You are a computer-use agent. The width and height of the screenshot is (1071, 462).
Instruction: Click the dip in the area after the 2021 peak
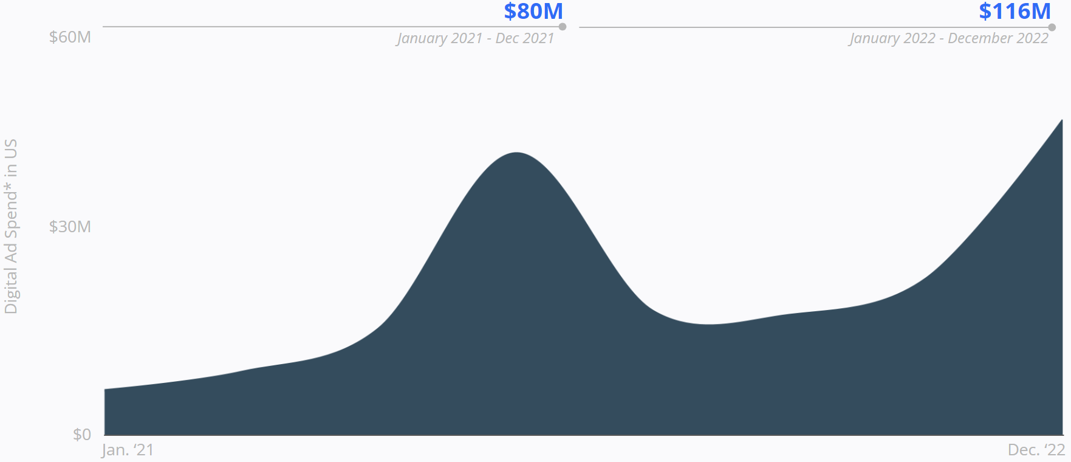708,325
